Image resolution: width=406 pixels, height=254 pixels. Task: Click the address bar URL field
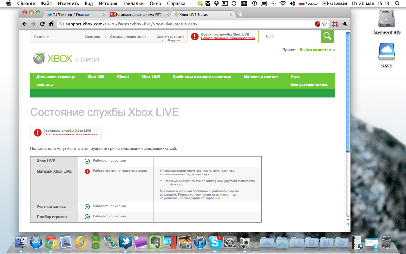[x=187, y=24]
